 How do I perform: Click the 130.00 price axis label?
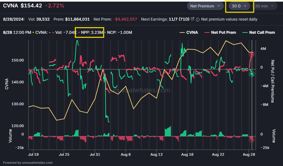17,104
